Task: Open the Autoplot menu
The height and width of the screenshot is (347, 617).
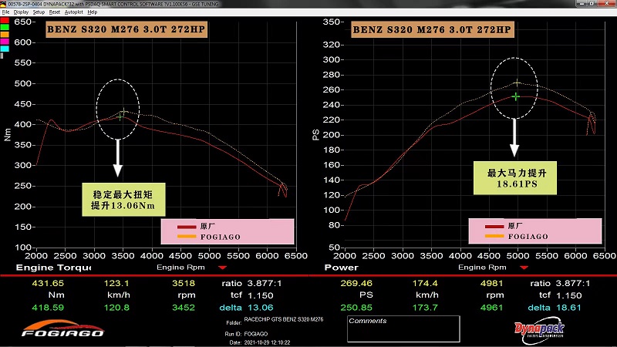Action: pos(73,12)
